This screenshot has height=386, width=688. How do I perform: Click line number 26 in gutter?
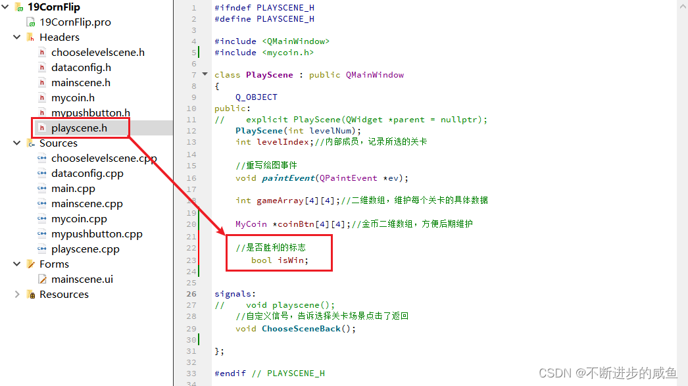click(x=191, y=294)
